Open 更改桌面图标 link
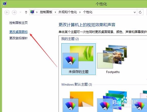This screenshot has height=112, width=147. point(19,32)
